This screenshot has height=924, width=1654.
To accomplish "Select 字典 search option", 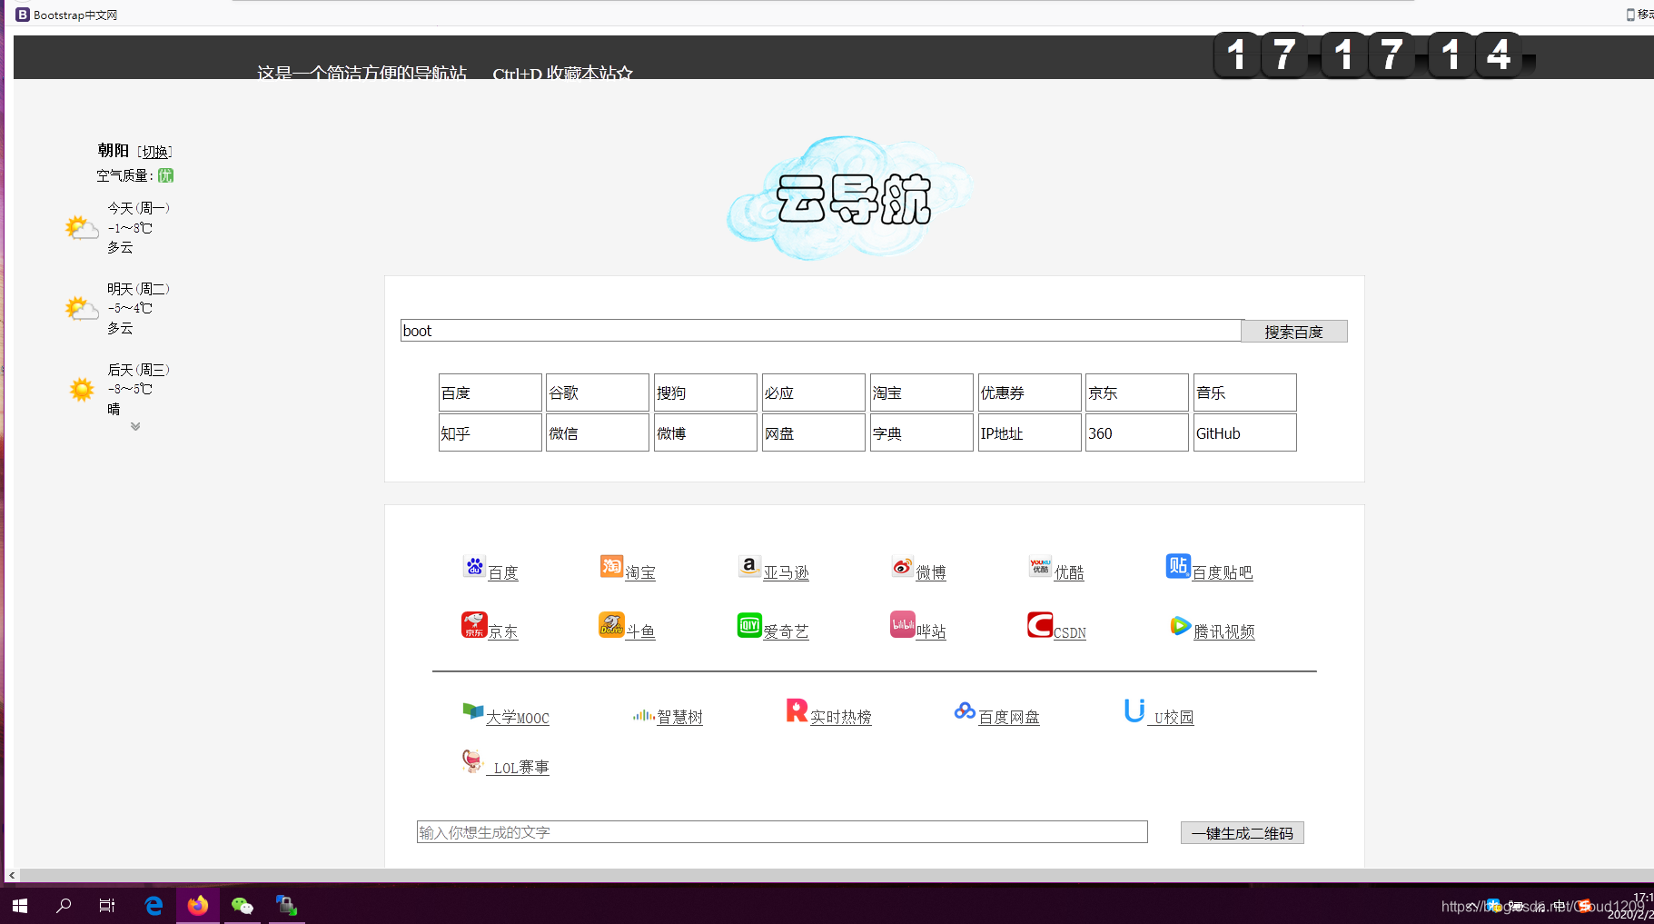I will 922,432.
